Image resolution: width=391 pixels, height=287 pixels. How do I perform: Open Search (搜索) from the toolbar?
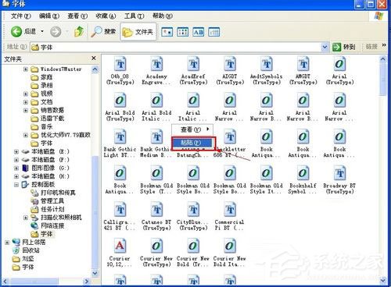click(103, 32)
